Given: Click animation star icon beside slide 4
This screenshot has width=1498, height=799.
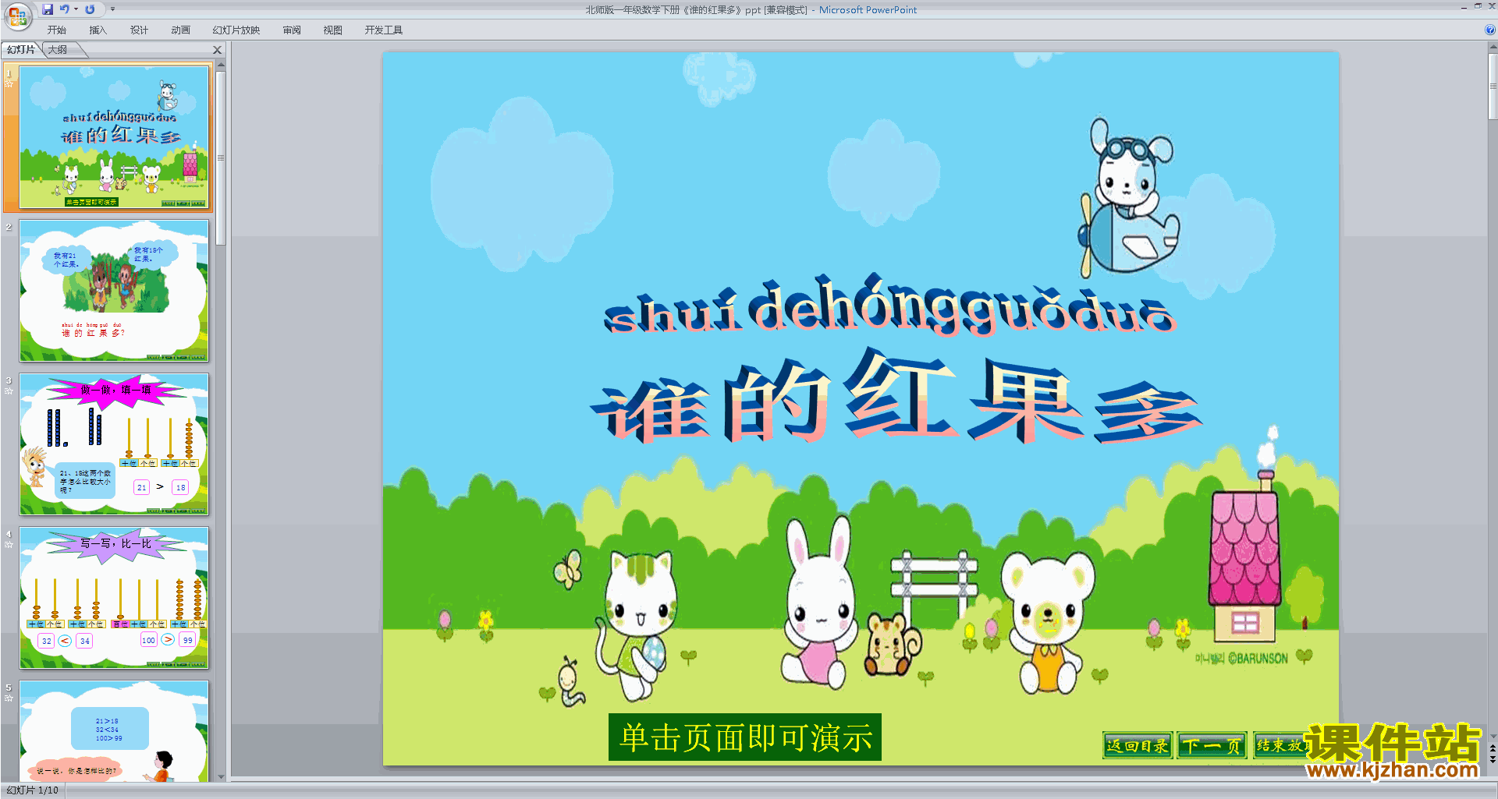Looking at the screenshot, I should pos(9,544).
